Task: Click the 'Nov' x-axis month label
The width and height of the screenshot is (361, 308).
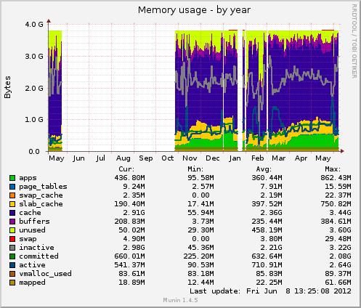Action: click(x=190, y=158)
